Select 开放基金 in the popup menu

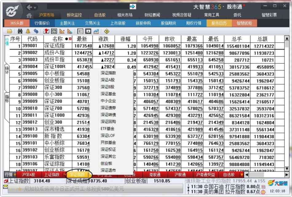tap(108, 142)
